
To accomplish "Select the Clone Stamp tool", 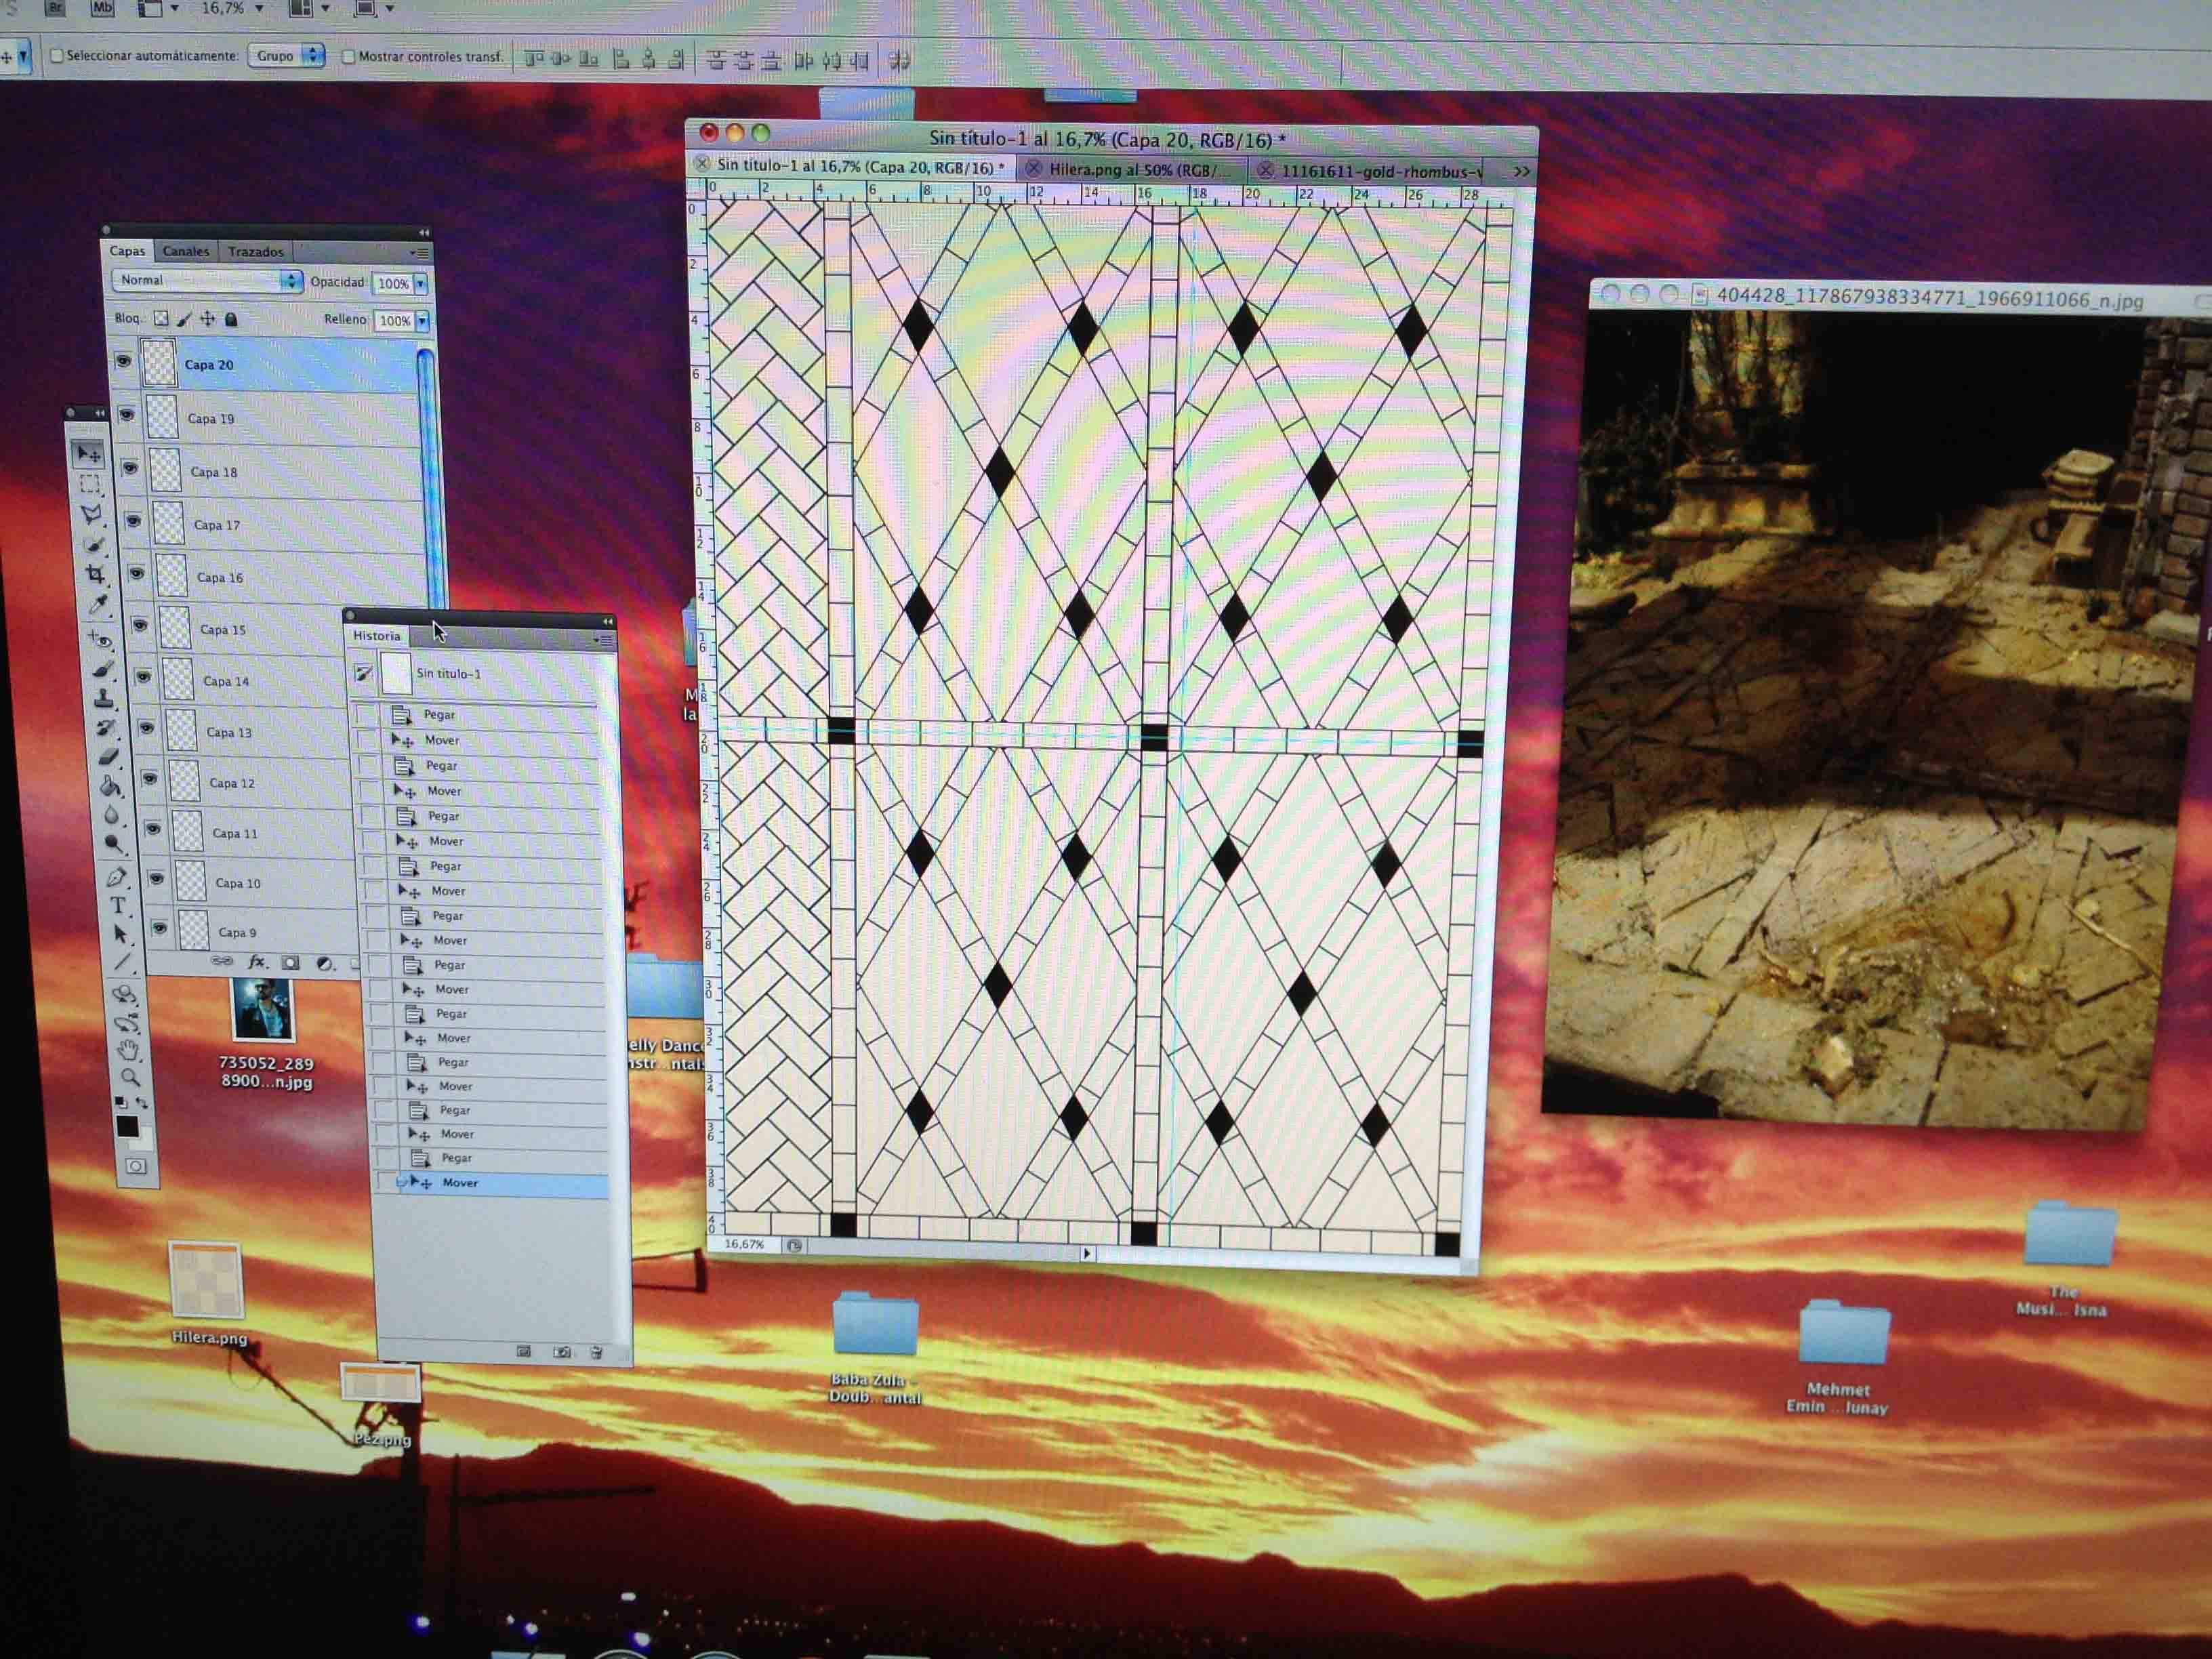I will pyautogui.click(x=103, y=698).
